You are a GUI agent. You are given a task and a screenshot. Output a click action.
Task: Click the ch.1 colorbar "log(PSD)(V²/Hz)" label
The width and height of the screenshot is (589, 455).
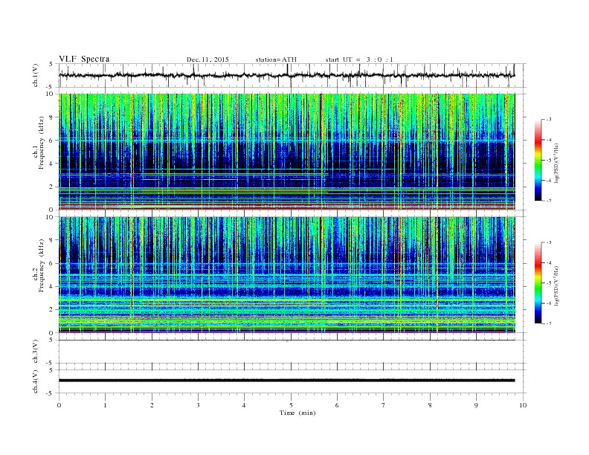click(x=557, y=163)
